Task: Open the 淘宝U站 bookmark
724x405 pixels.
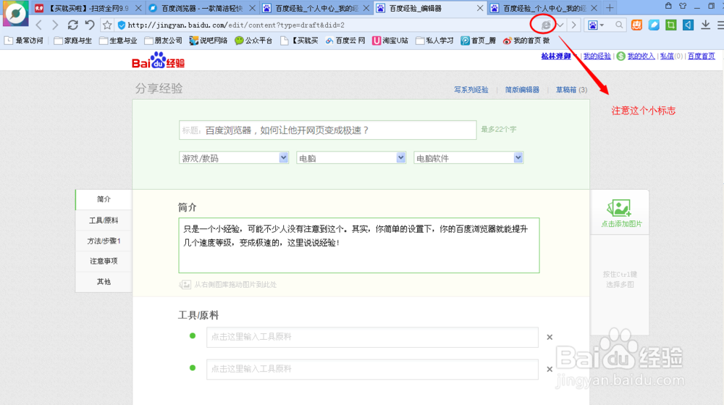Action: 390,41
